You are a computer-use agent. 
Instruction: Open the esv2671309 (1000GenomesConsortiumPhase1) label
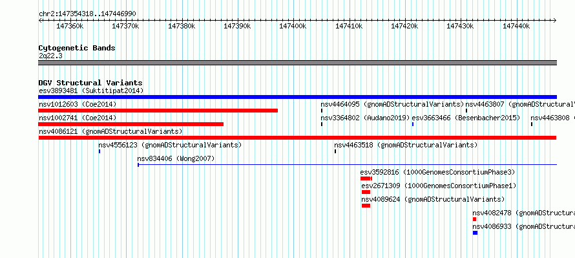[439, 186]
